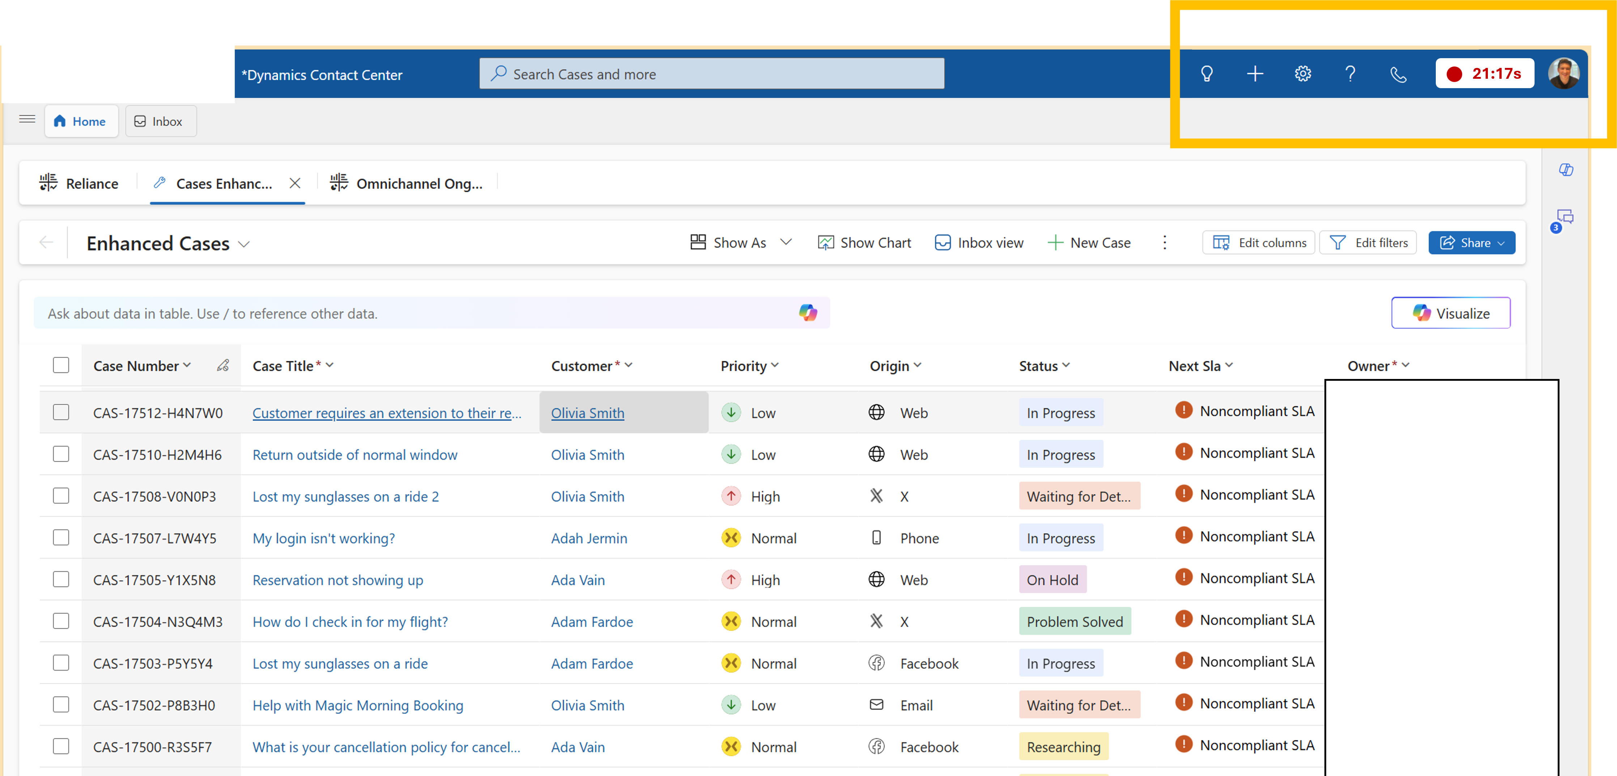Close the Cases Enhanced tab
Screen dimensions: 1617x776
[295, 183]
